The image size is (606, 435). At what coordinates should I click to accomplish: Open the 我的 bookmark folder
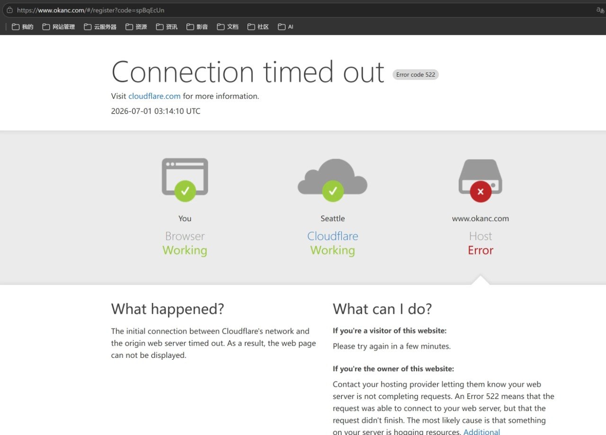click(x=23, y=27)
